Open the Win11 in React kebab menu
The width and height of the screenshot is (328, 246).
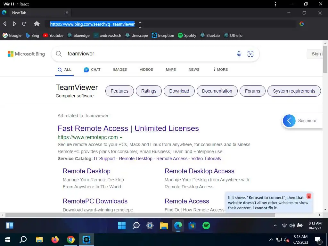coord(275,4)
